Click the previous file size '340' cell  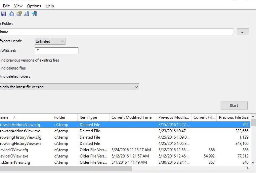[x=245, y=162]
